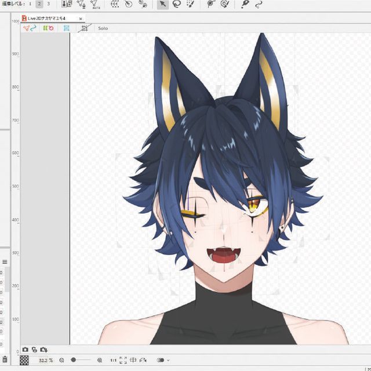
Task: Open the left panel hamburger menu
Action: click(x=5, y=262)
